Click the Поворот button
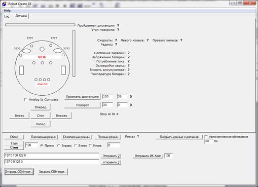 point(82,105)
